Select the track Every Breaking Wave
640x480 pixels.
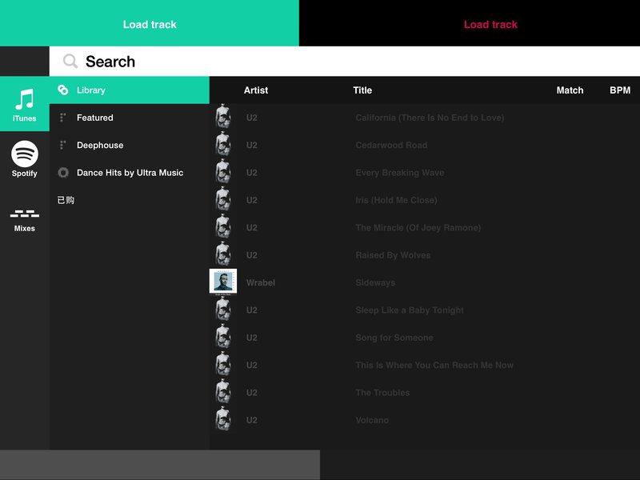point(425,173)
